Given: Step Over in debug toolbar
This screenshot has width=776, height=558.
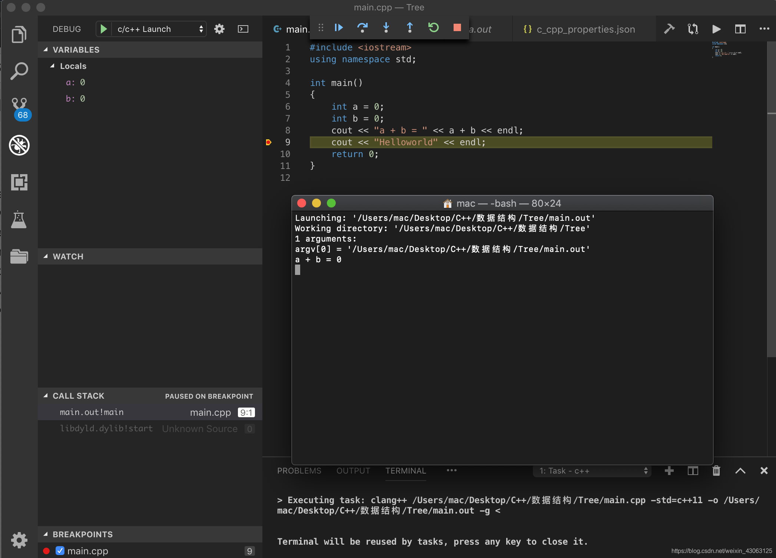Looking at the screenshot, I should (362, 27).
